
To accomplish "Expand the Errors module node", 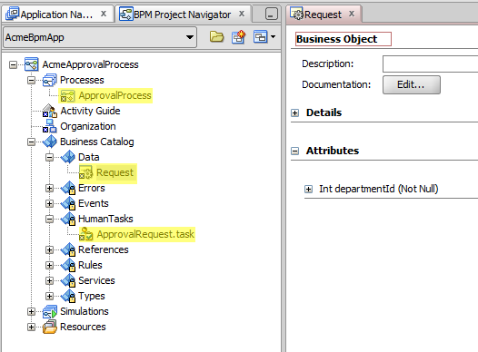I will (x=49, y=189).
